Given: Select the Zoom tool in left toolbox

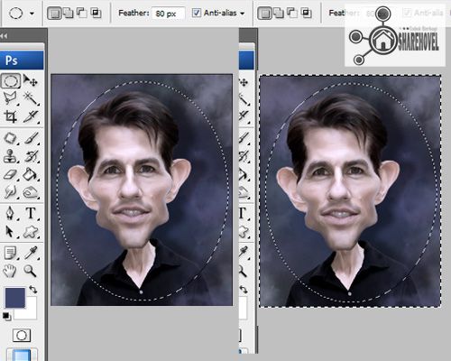Looking at the screenshot, I should click(31, 271).
